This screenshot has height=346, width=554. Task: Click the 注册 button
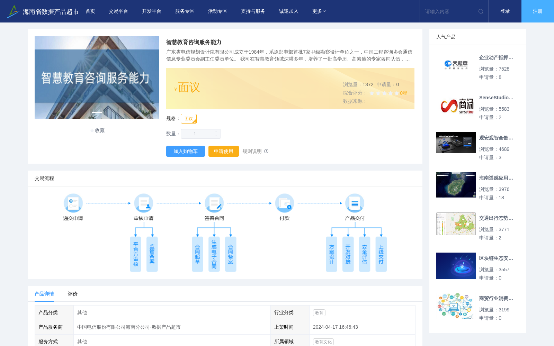pyautogui.click(x=538, y=11)
